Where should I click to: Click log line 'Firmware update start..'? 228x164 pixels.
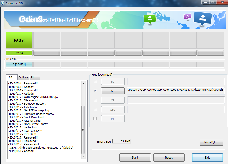31,114
